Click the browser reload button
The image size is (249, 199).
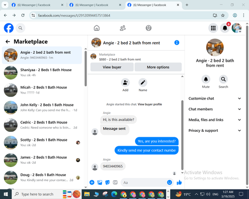coord(23,15)
